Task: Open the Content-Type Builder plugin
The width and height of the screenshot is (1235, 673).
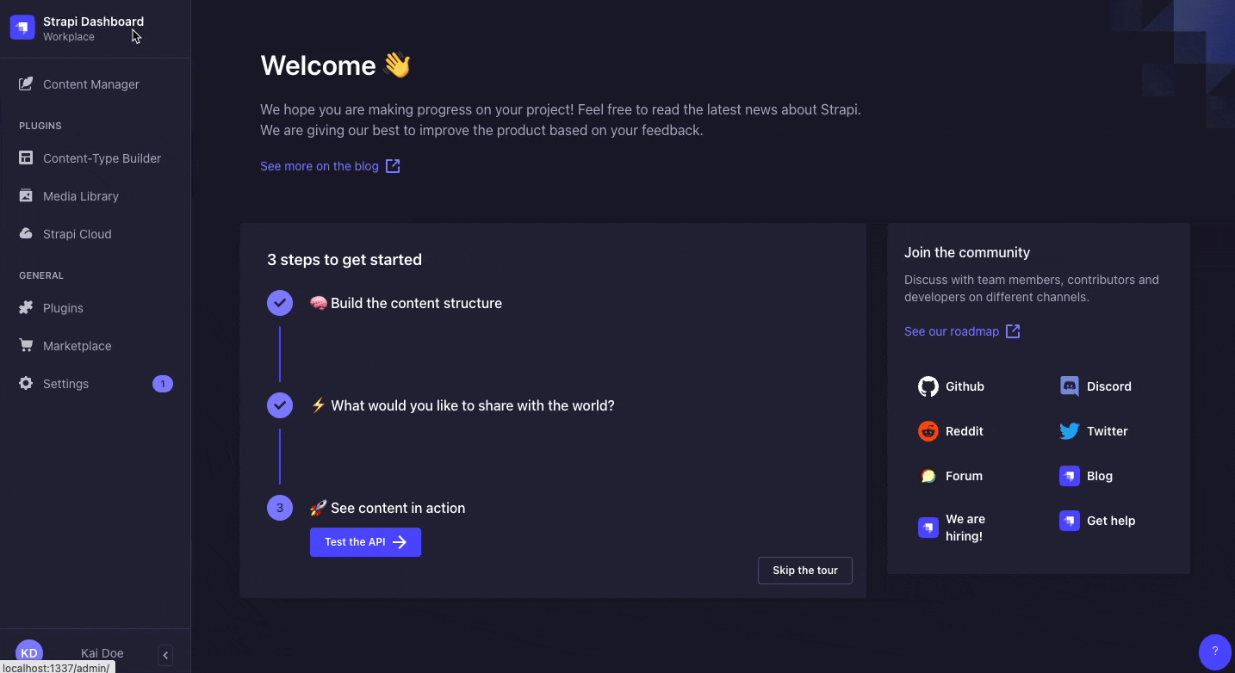Action: click(101, 158)
